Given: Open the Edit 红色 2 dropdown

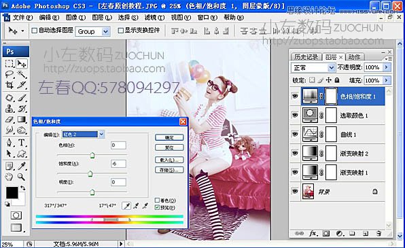Looking at the screenshot, I should coord(101,134).
